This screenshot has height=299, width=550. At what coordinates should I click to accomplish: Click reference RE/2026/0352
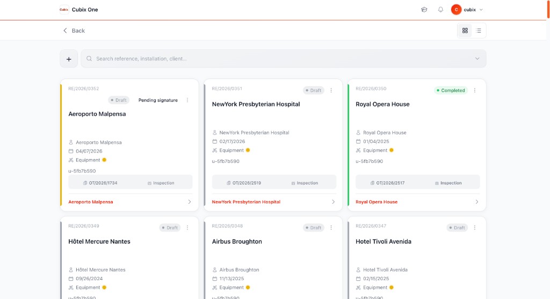pyautogui.click(x=83, y=89)
